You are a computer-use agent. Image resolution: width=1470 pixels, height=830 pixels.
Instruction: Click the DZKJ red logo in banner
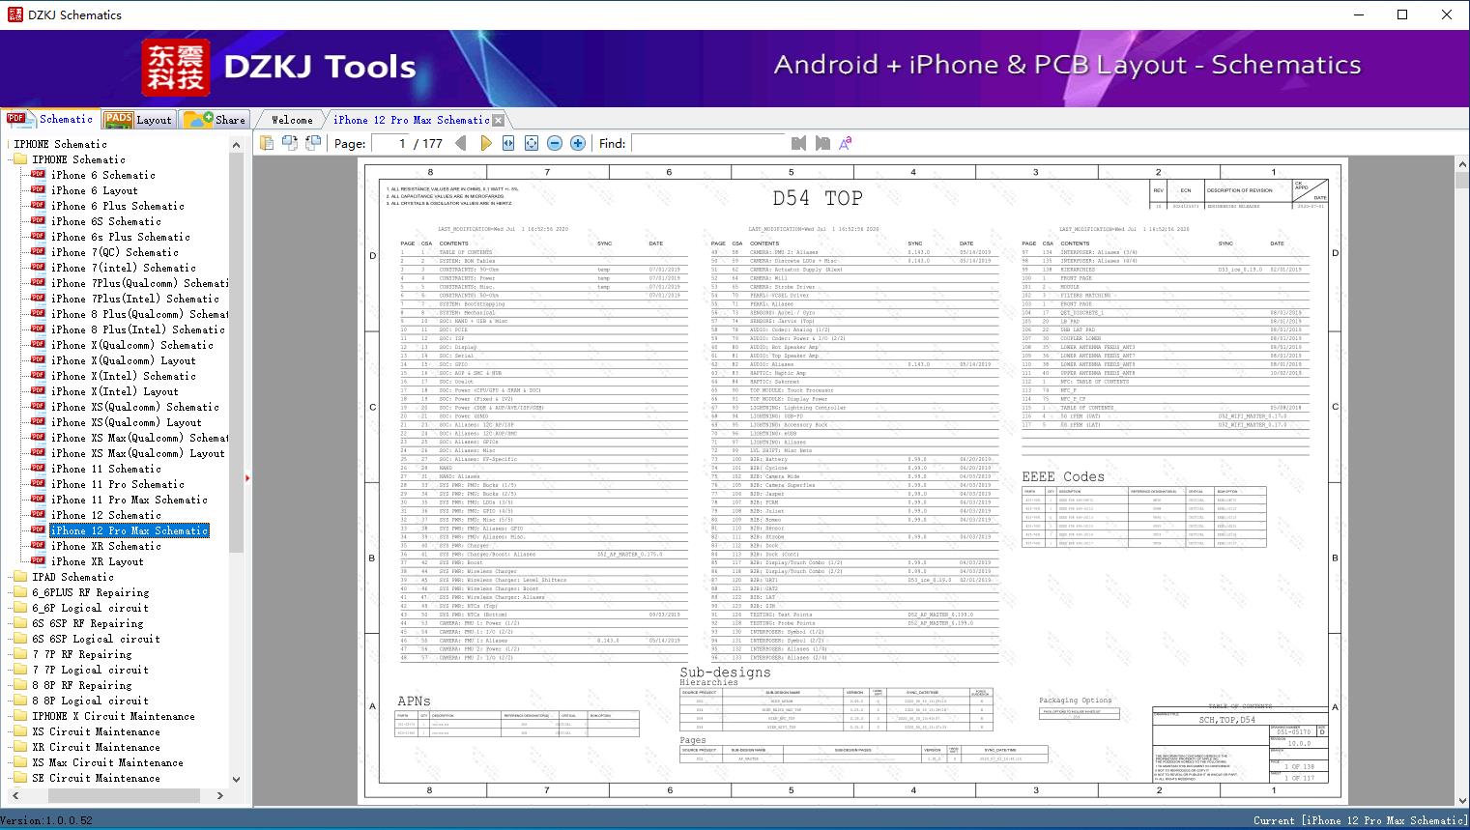(176, 67)
